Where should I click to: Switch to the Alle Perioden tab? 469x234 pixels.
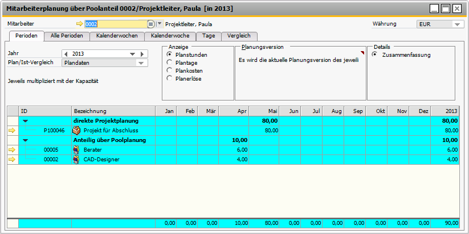(67, 36)
